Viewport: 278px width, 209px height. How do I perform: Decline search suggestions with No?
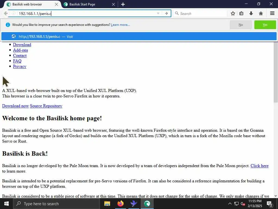click(241, 25)
